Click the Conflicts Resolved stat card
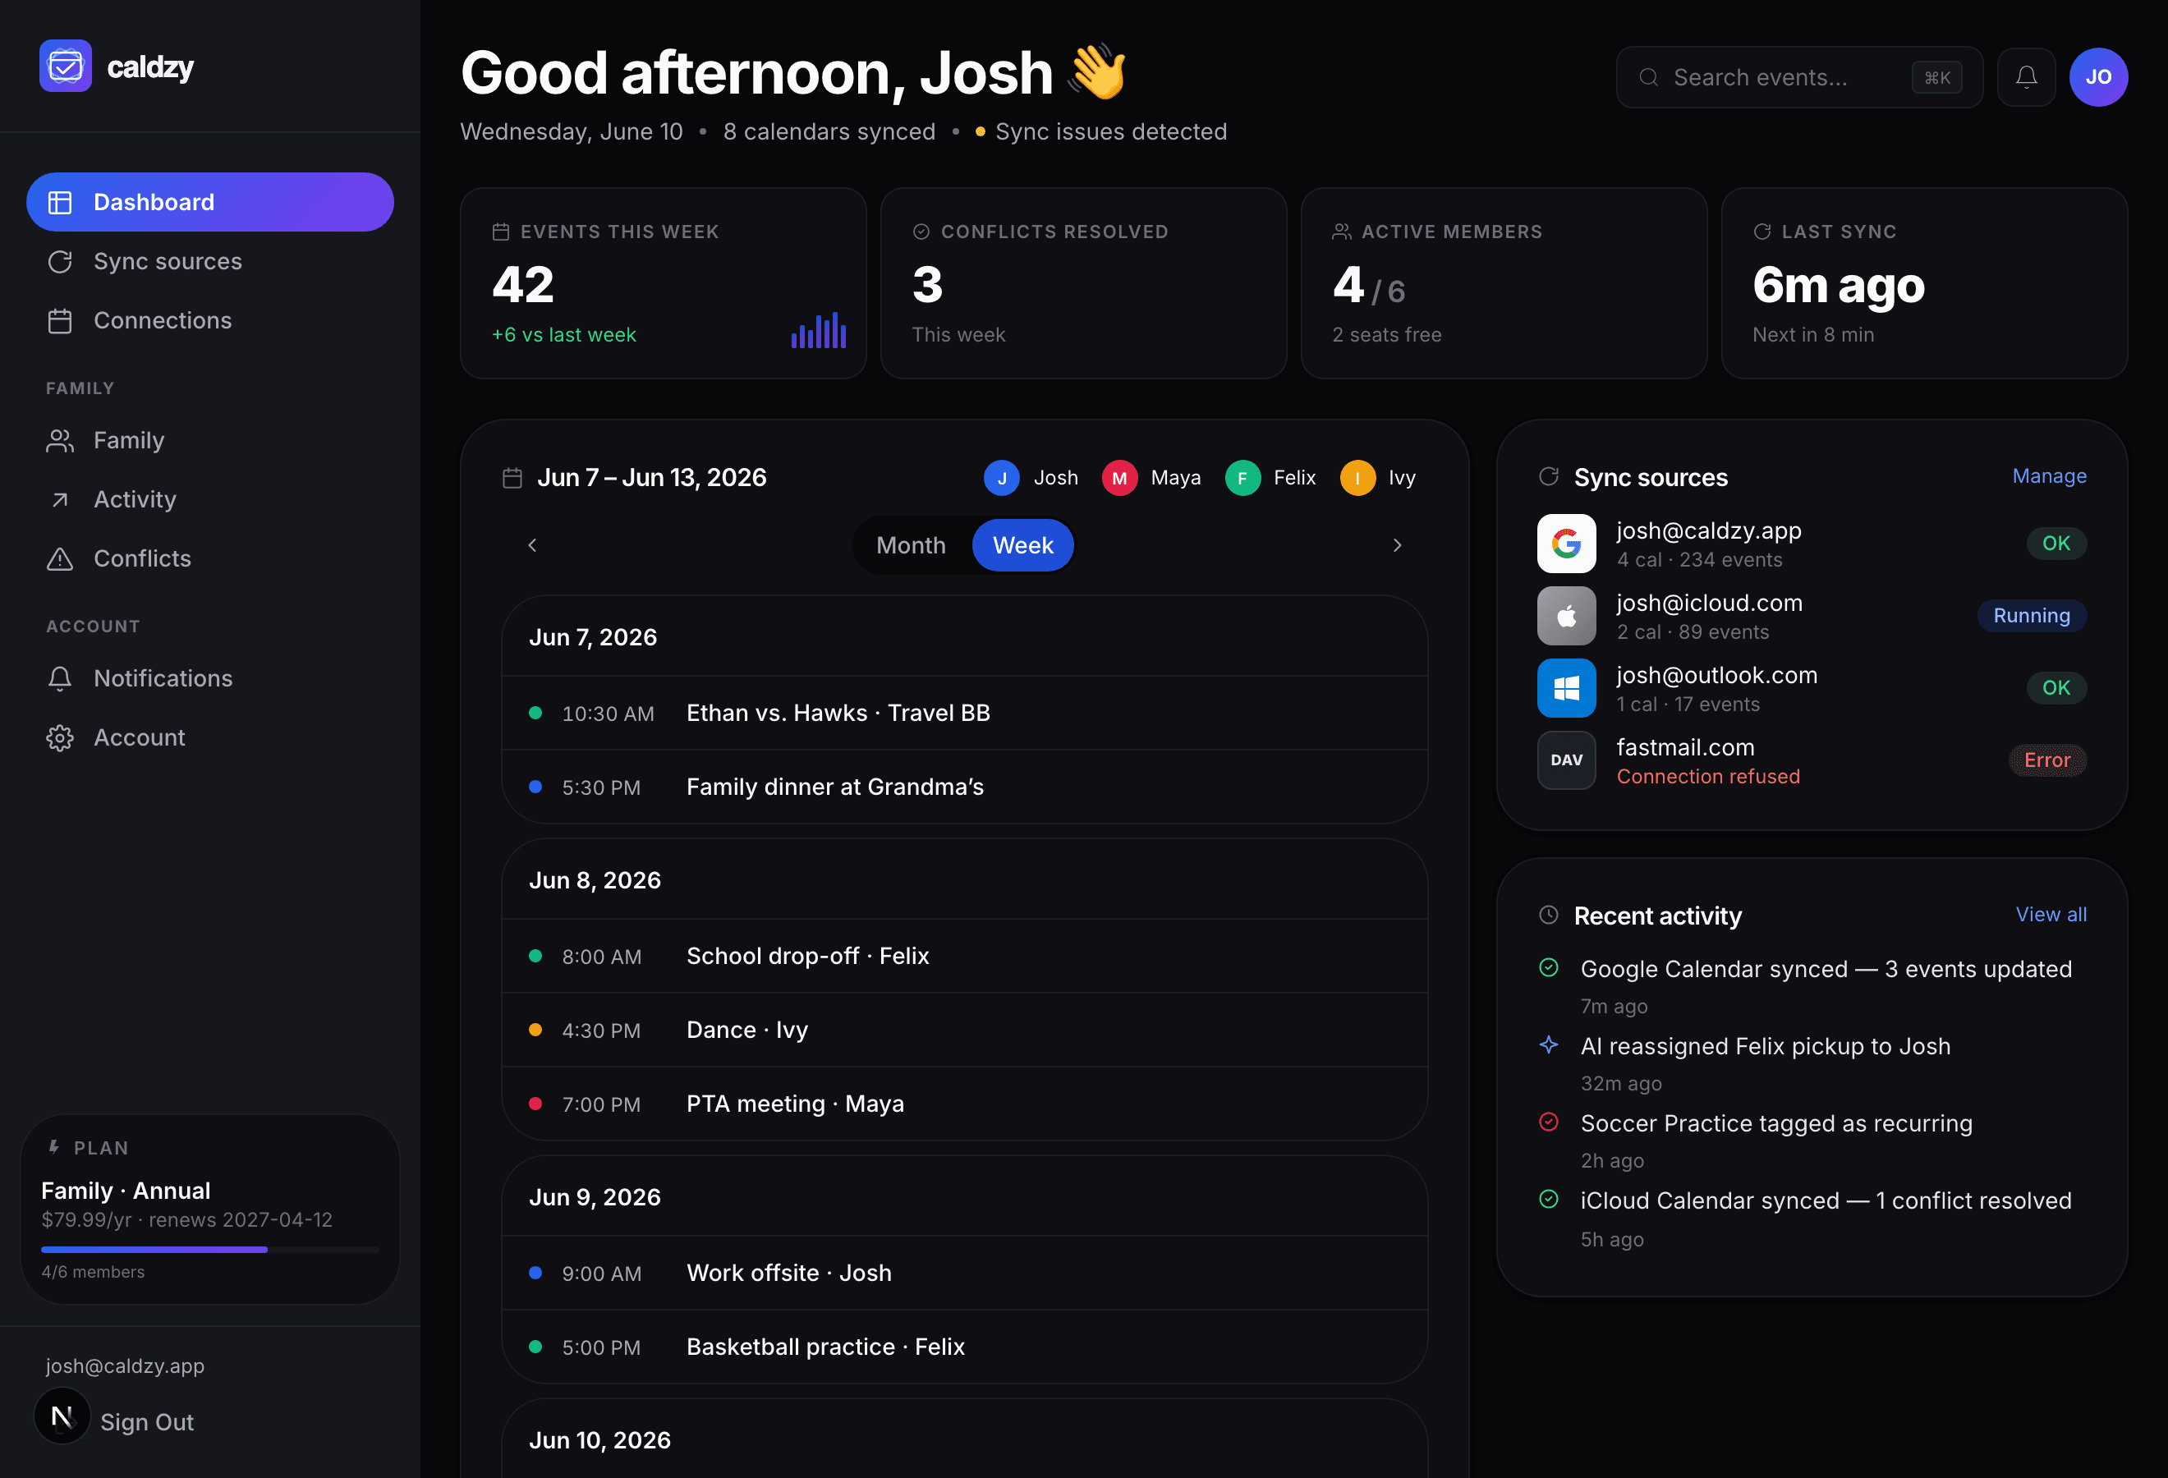2168x1478 pixels. tap(1083, 283)
